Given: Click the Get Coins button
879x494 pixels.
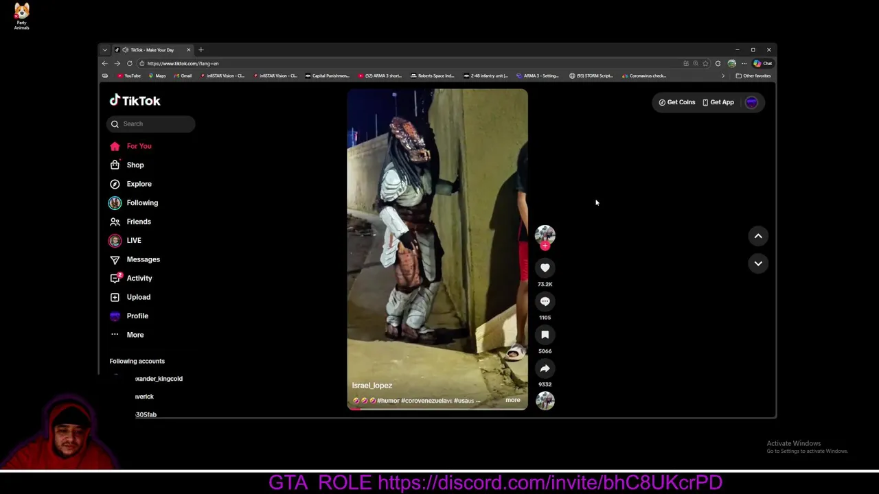Looking at the screenshot, I should point(677,102).
